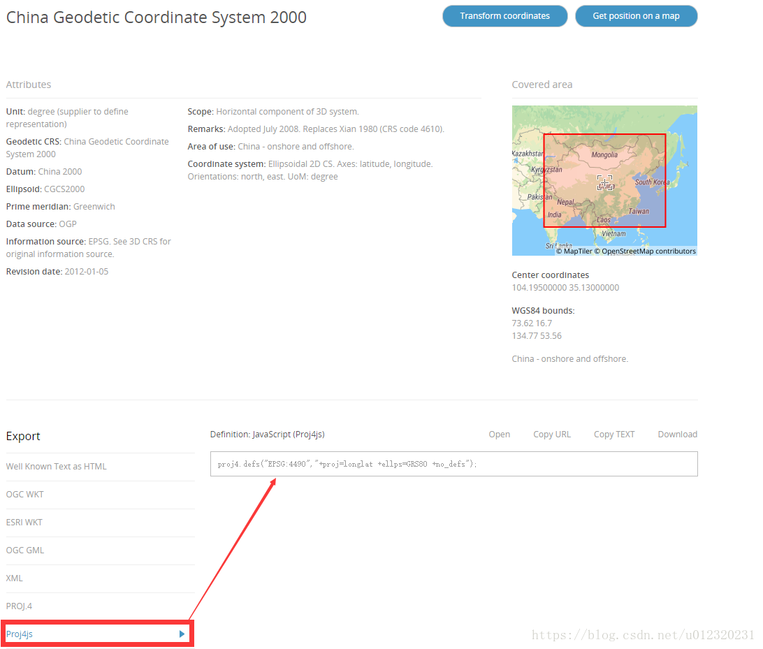The image size is (763, 649).
Task: Select the PROJ.4 export option
Action: [20, 606]
